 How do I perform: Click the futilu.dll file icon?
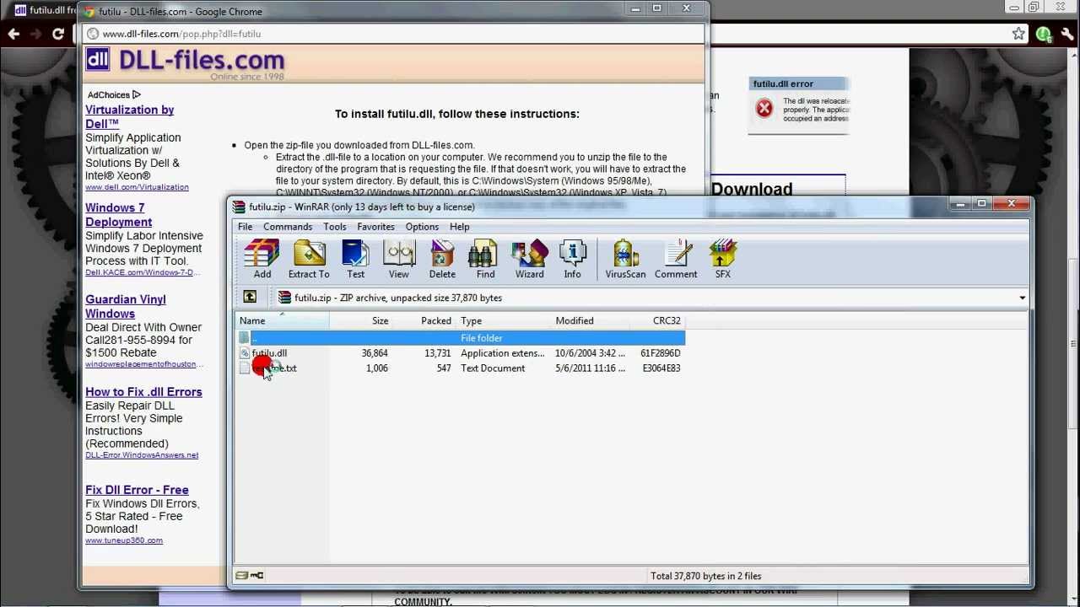(244, 353)
